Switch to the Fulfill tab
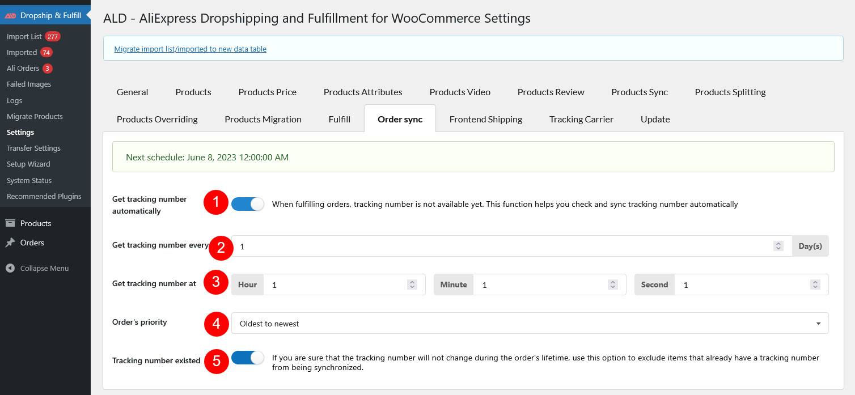This screenshot has height=395, width=855. click(x=339, y=119)
